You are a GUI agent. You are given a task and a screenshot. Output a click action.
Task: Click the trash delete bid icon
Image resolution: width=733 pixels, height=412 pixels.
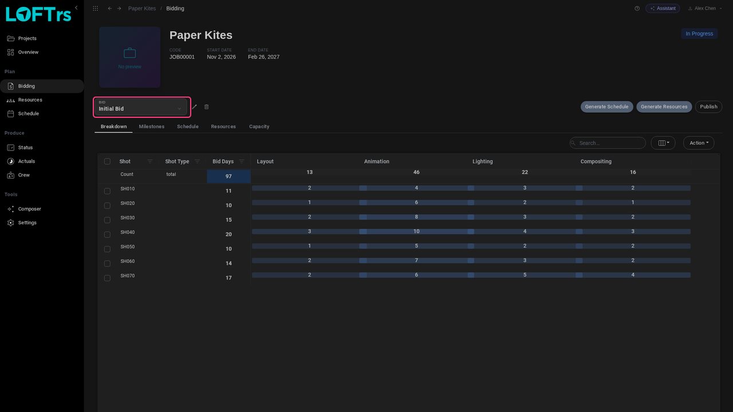(207, 107)
